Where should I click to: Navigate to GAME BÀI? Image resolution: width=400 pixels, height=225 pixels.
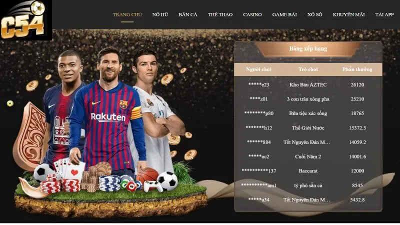tap(284, 14)
